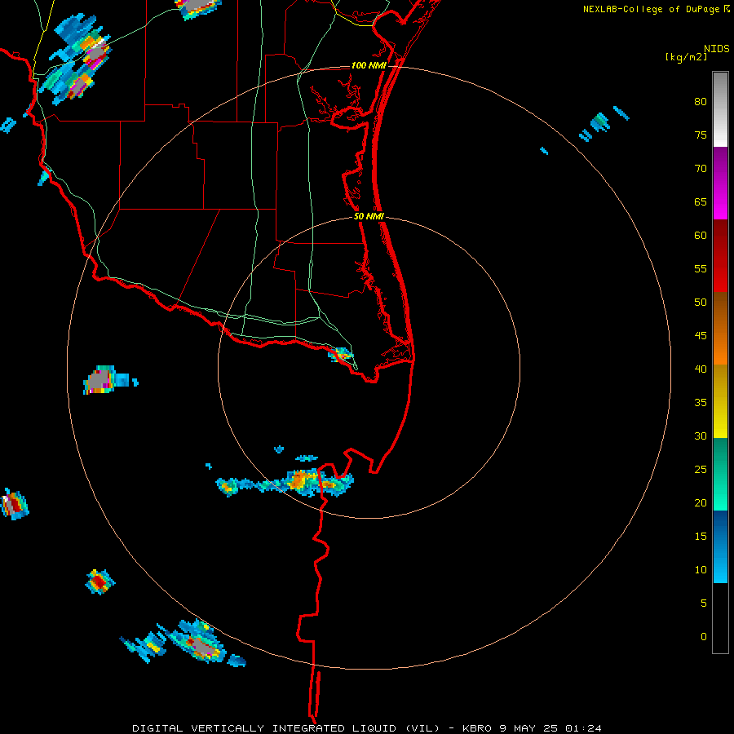
Task: Select the green segment of the color bar
Action: point(720,474)
